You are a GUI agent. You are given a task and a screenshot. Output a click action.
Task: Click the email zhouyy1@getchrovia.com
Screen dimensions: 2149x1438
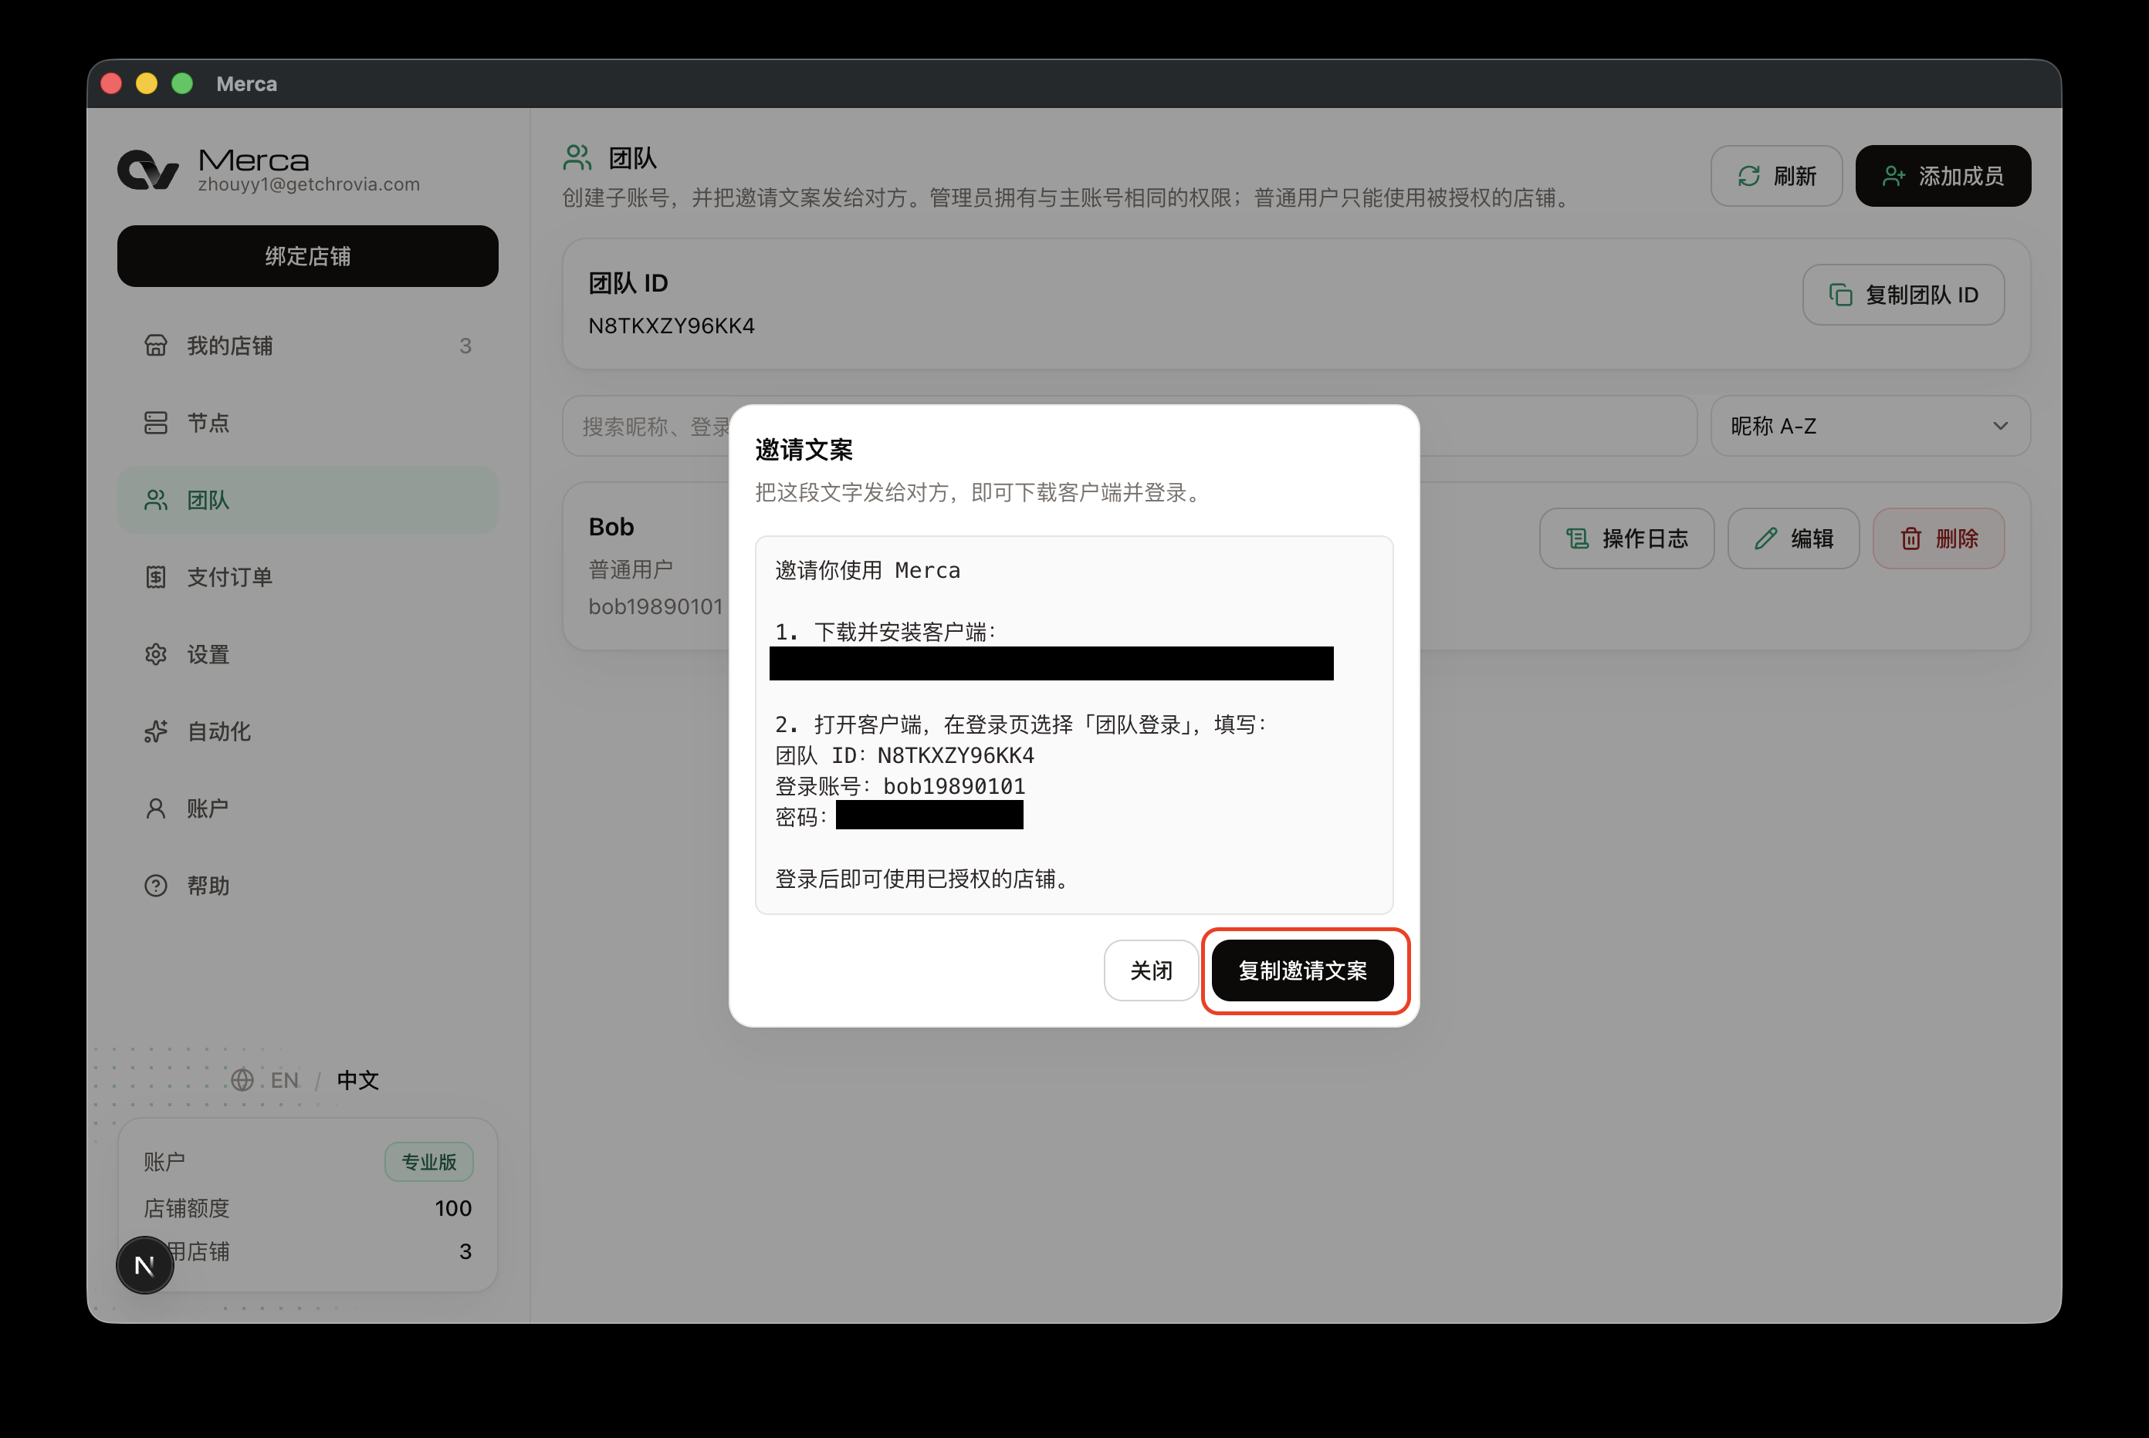pyautogui.click(x=308, y=184)
